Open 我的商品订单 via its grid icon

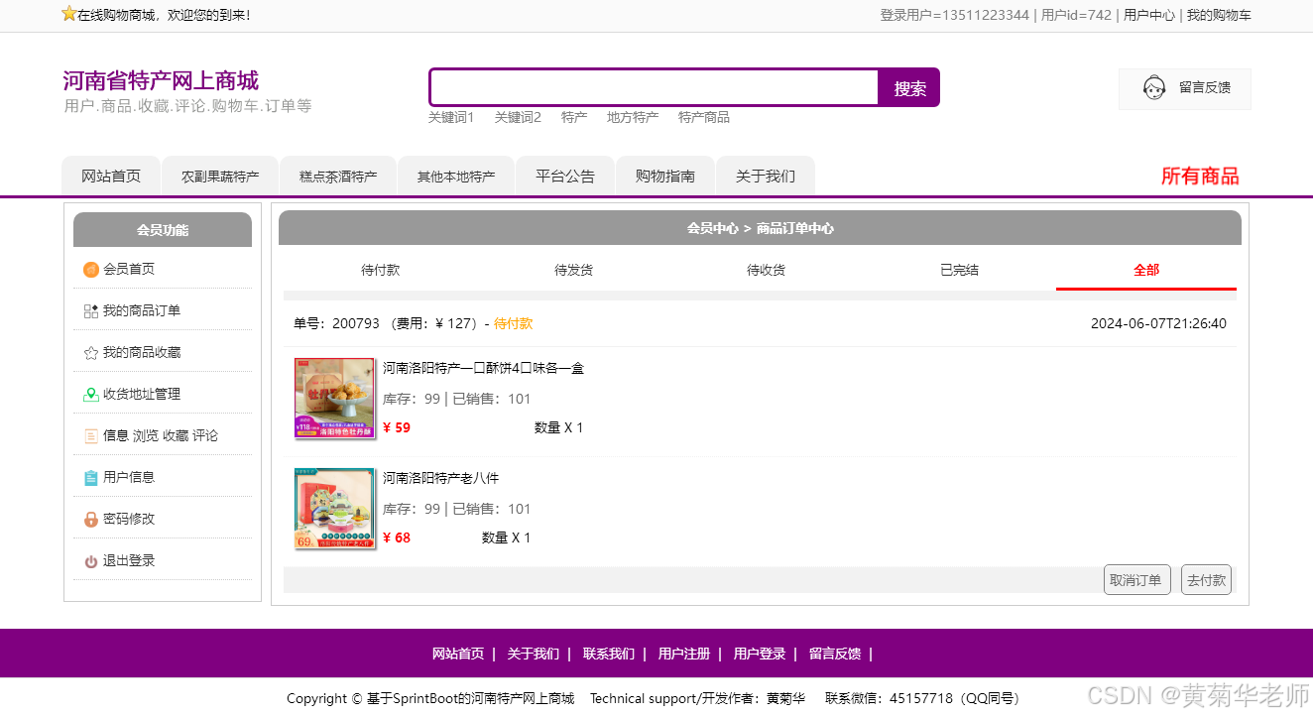[x=90, y=310]
